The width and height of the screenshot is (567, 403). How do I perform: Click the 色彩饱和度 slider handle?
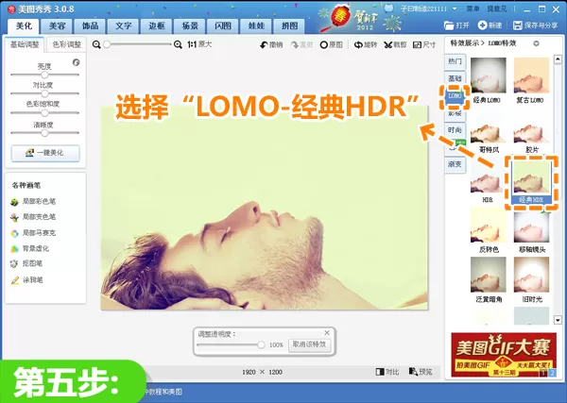pos(44,112)
